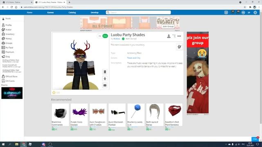Open the Robux balance icon in header
The width and height of the screenshot is (262, 147).
[243, 13]
